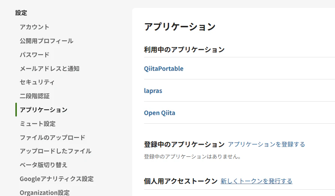Go to 公開用プロフィール settings
This screenshot has width=335, height=196.
pos(46,41)
